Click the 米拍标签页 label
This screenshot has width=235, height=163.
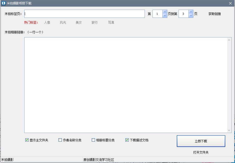13,14
